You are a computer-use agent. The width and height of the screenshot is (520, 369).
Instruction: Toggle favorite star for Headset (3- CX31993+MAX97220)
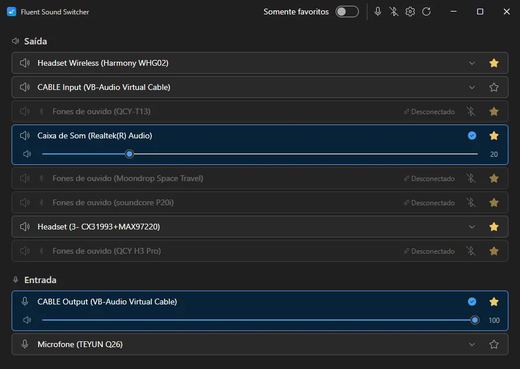click(494, 227)
